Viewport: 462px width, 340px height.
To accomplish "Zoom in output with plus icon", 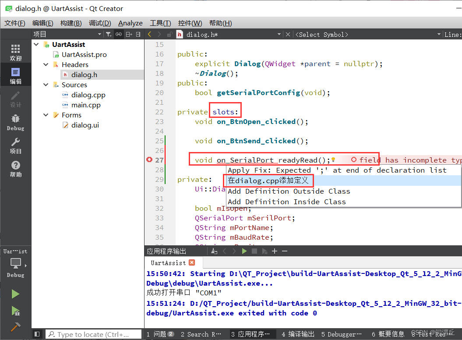I will tap(275, 251).
